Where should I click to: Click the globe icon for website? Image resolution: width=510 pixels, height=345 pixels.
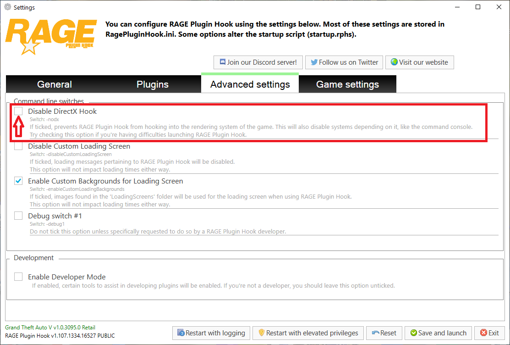coord(394,62)
